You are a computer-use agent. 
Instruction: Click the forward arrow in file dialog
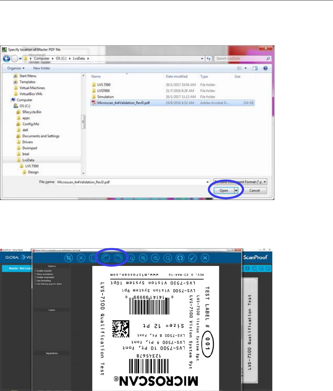15,59
